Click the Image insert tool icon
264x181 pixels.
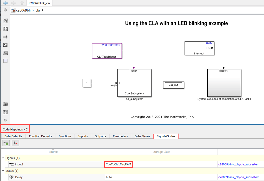[x=5, y=53]
